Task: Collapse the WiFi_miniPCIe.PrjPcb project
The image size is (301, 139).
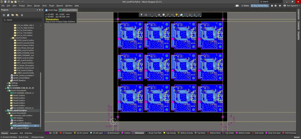Action: 5,111
